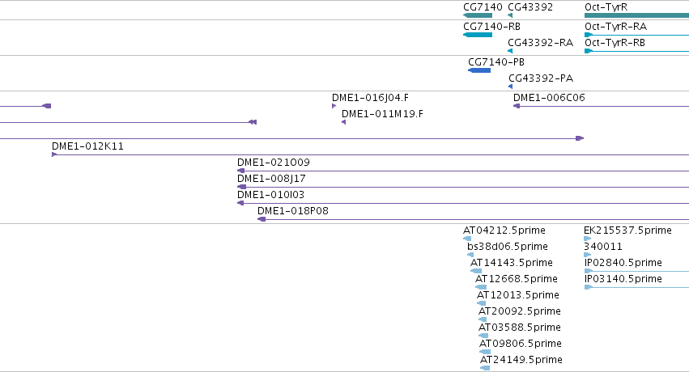Viewport: 689px width, 372px height.
Task: Open clone DME1-016J04.F label
Action: point(371,97)
